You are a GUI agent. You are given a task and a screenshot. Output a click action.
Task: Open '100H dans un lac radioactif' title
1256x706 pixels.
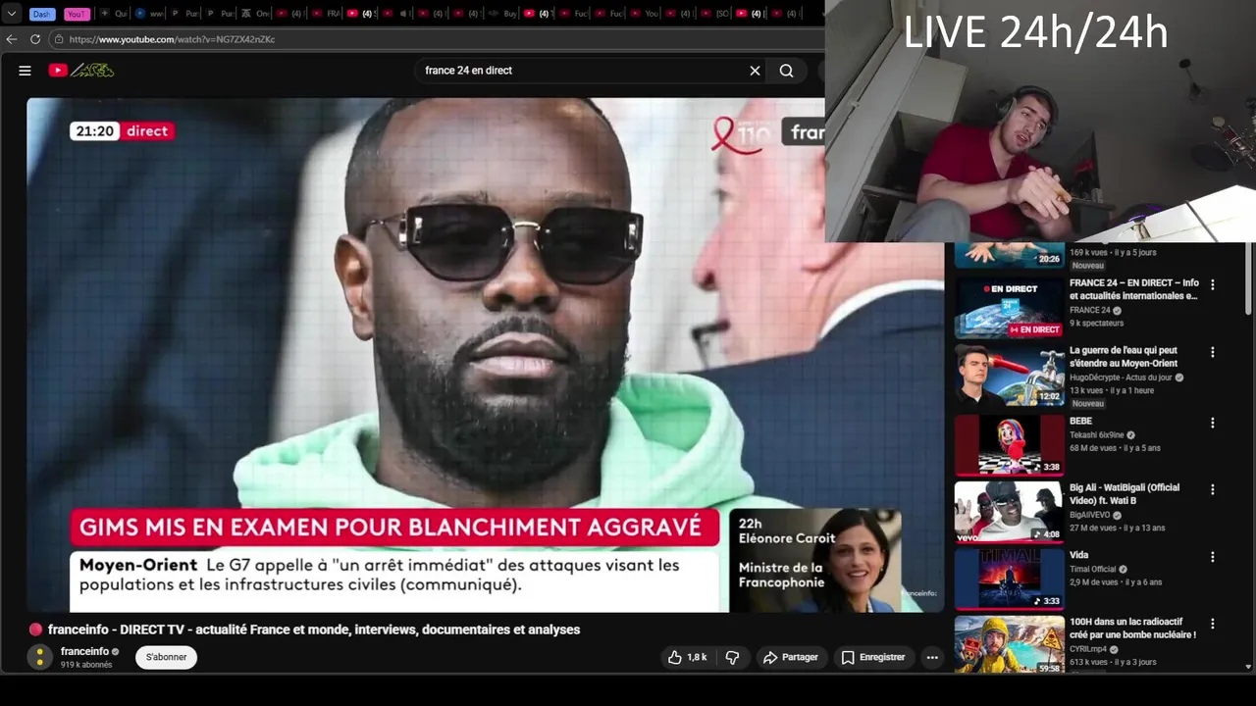[1132, 628]
